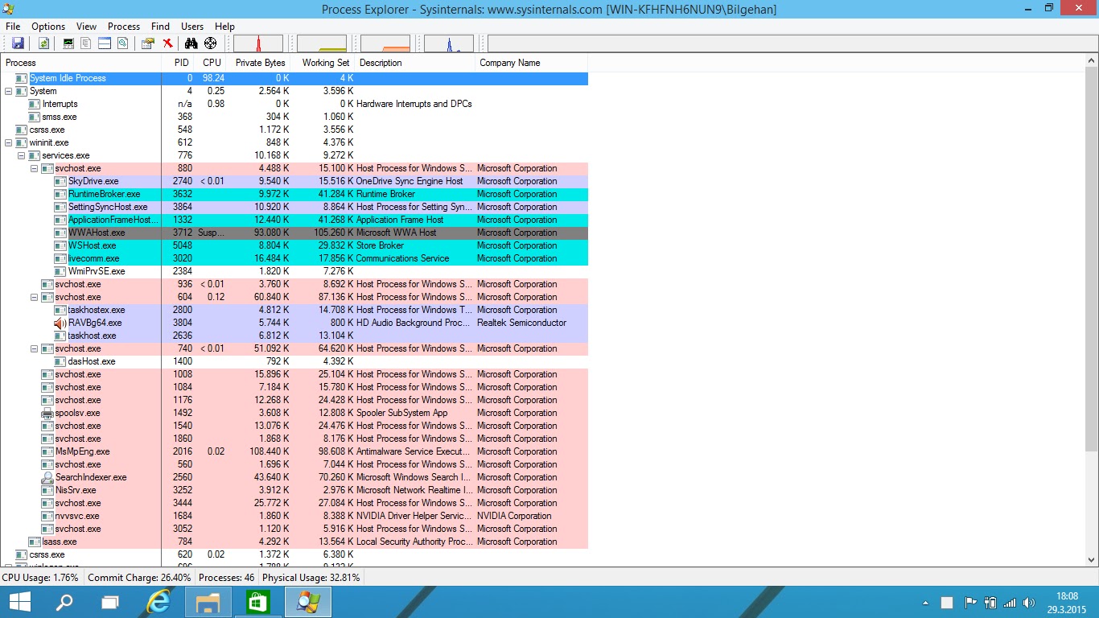Image resolution: width=1099 pixels, height=618 pixels.
Task: Select the lsass.exe process row
Action: click(294, 542)
